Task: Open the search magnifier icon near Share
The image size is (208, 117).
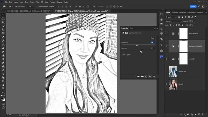Action: click(199, 6)
